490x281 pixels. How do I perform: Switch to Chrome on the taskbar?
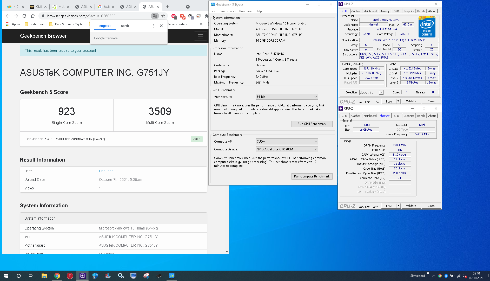coord(57,276)
